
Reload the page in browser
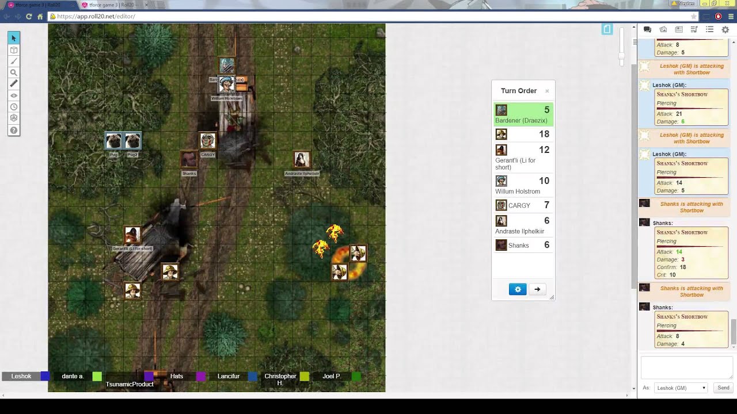[29, 16]
